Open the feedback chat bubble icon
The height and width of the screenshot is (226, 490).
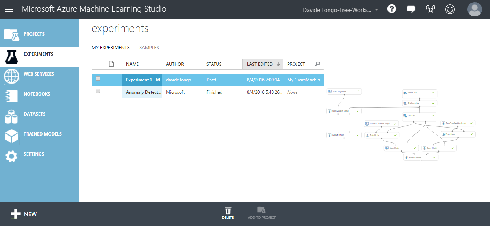click(x=411, y=9)
